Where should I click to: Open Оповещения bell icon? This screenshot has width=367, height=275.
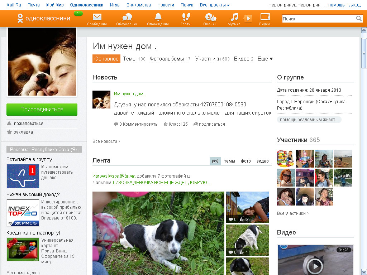pyautogui.click(x=158, y=17)
